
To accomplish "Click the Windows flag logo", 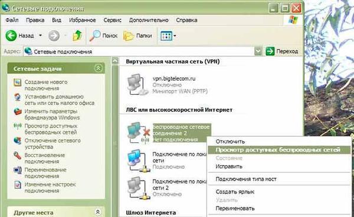I will tap(293, 20).
